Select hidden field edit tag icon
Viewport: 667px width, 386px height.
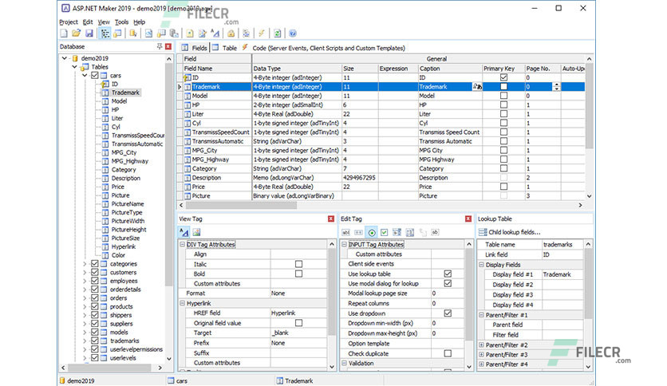coord(435,232)
